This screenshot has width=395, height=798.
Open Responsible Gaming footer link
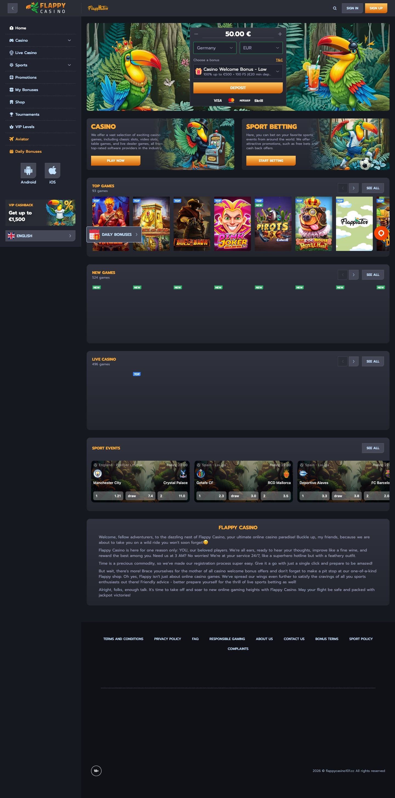(227, 639)
